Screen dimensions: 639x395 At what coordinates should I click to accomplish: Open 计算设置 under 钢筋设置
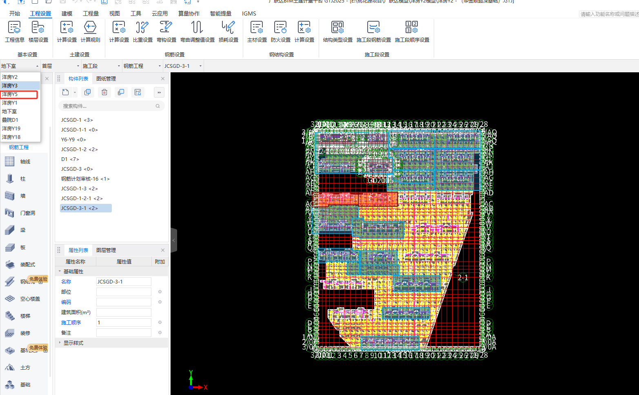click(x=119, y=32)
